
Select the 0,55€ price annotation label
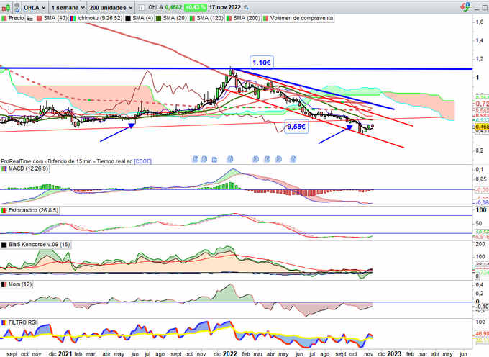click(296, 127)
